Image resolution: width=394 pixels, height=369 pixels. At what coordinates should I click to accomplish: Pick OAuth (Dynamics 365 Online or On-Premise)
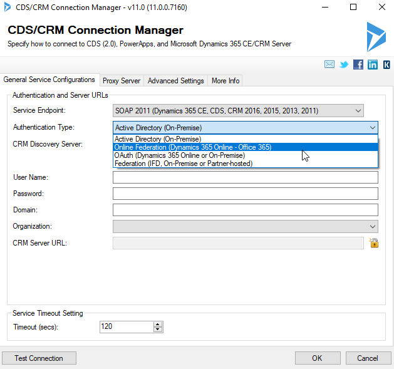(246, 155)
